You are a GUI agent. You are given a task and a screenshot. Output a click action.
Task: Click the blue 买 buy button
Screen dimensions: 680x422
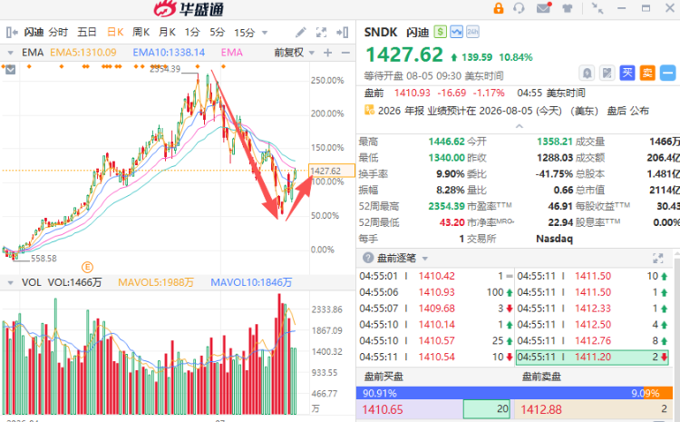click(x=627, y=73)
